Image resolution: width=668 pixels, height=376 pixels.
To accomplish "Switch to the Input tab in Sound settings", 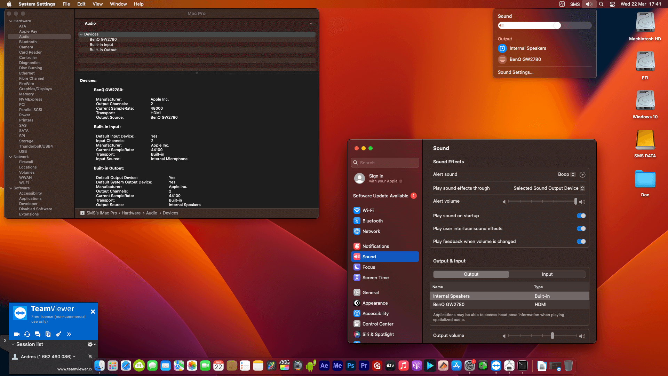I will 547,274.
